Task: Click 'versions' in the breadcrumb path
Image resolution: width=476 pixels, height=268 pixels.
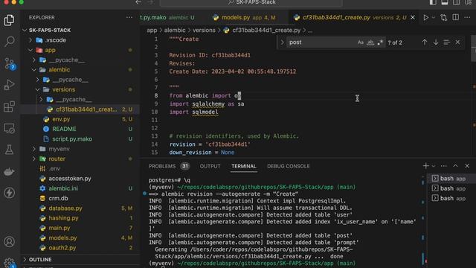Action: tap(204, 30)
